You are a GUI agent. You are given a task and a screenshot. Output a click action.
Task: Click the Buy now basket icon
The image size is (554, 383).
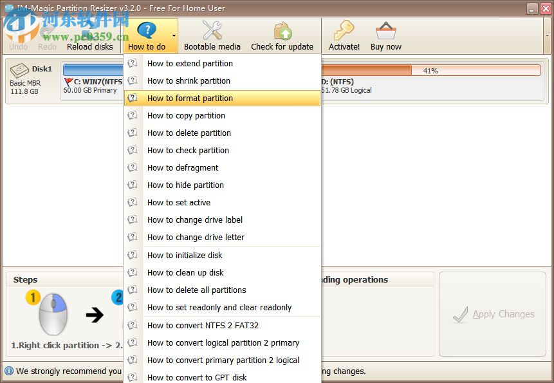pos(386,31)
